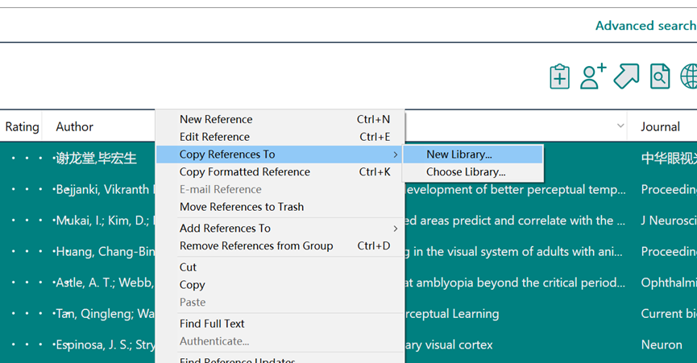
Task: Click title ending 'areas predict and correlate with the ...'
Action: tap(516, 221)
